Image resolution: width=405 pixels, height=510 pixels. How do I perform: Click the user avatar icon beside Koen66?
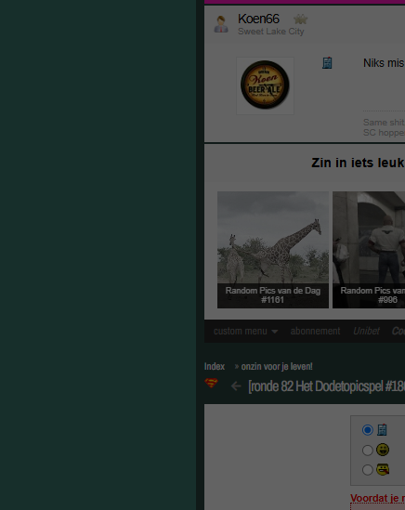pyautogui.click(x=221, y=24)
